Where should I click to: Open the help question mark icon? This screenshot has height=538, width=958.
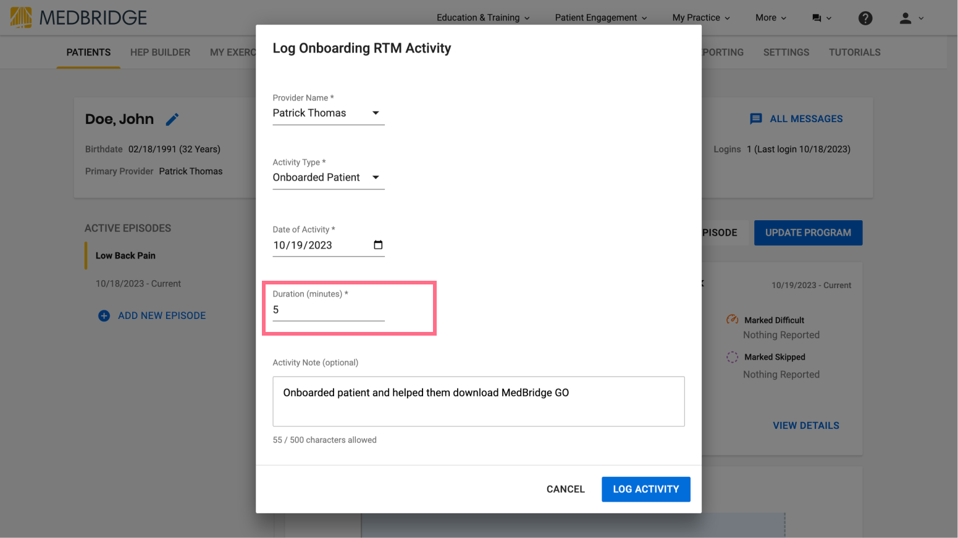coord(865,18)
